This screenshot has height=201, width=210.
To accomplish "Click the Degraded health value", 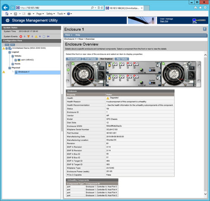I will [x=114, y=98].
